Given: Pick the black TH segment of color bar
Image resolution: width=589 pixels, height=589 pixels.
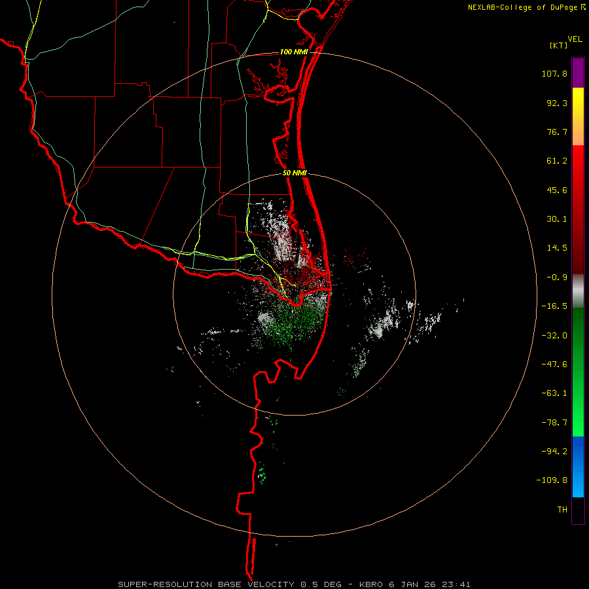Looking at the screenshot, I should pos(578,510).
